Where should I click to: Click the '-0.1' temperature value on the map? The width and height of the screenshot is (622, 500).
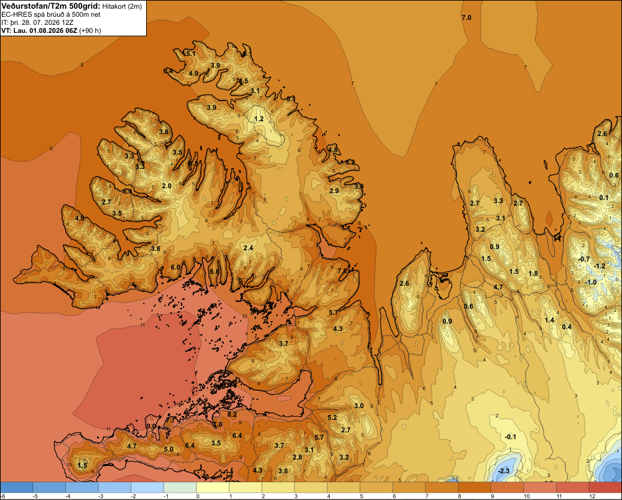pos(511,437)
